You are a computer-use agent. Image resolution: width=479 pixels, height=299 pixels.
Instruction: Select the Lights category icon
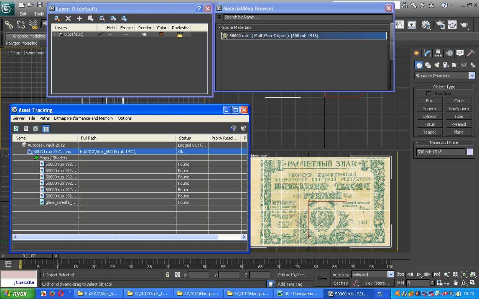(437, 65)
